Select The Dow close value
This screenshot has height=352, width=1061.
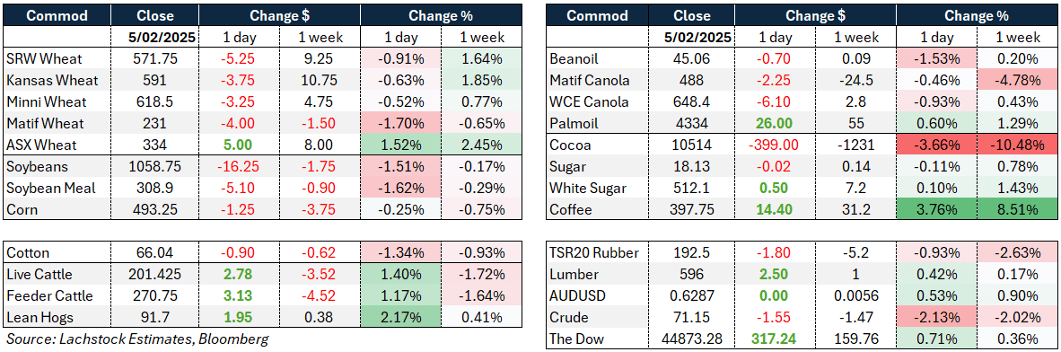(x=693, y=339)
